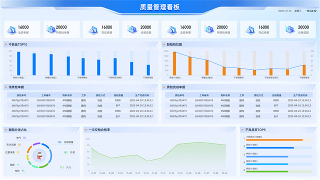This screenshot has width=320, height=180.
Task: Sort by 工单编号 in the 待质检单据 table
Action: [45, 95]
